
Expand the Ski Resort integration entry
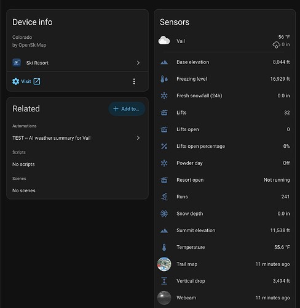coord(77,63)
